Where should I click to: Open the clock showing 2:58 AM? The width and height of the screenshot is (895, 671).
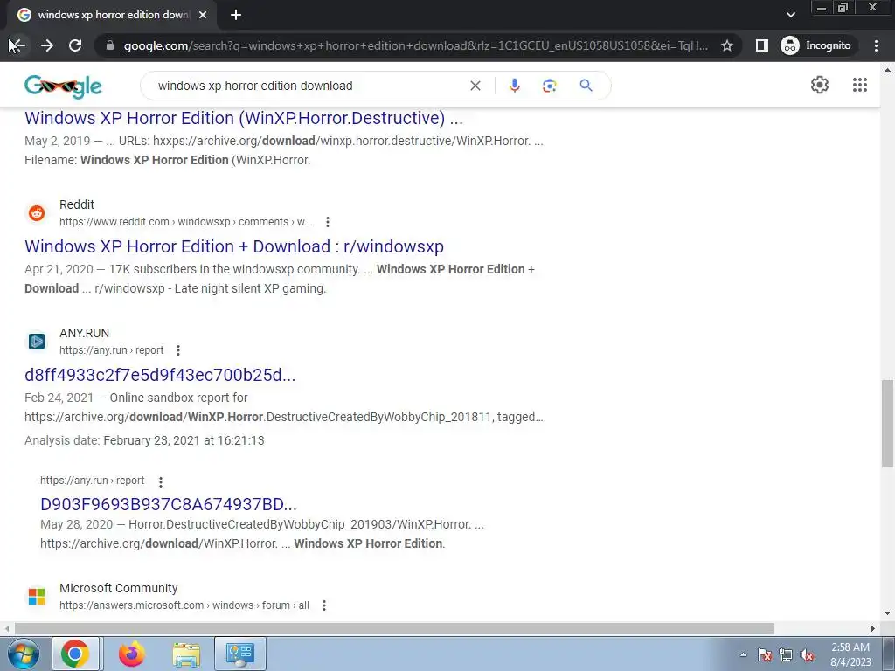pyautogui.click(x=850, y=654)
